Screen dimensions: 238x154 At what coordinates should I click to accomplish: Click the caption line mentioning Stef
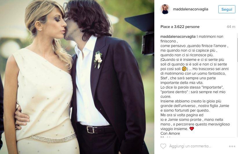click(188, 78)
